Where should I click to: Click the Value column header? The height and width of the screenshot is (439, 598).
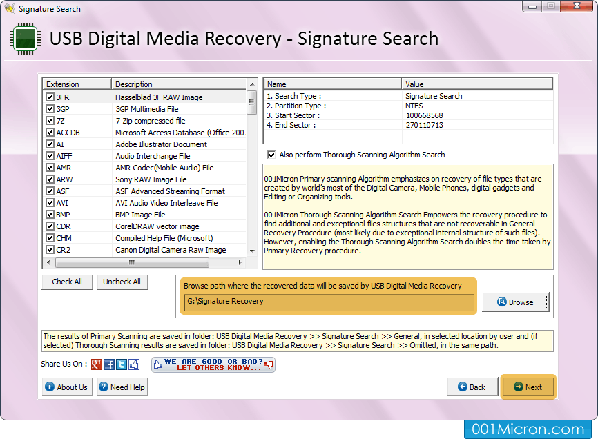click(x=477, y=84)
